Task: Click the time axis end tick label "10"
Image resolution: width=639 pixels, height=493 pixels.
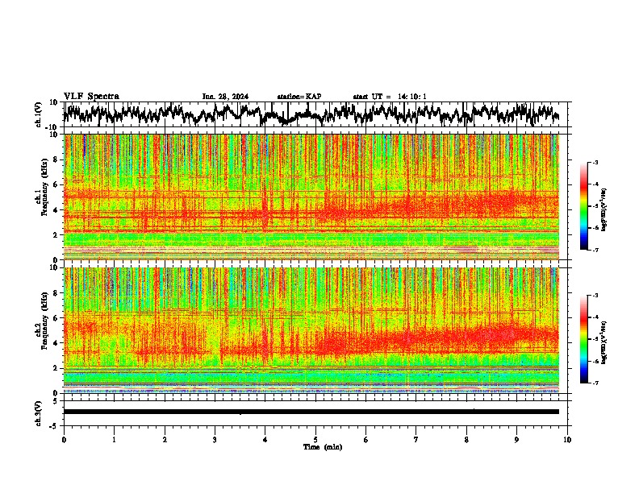Action: [x=567, y=440]
